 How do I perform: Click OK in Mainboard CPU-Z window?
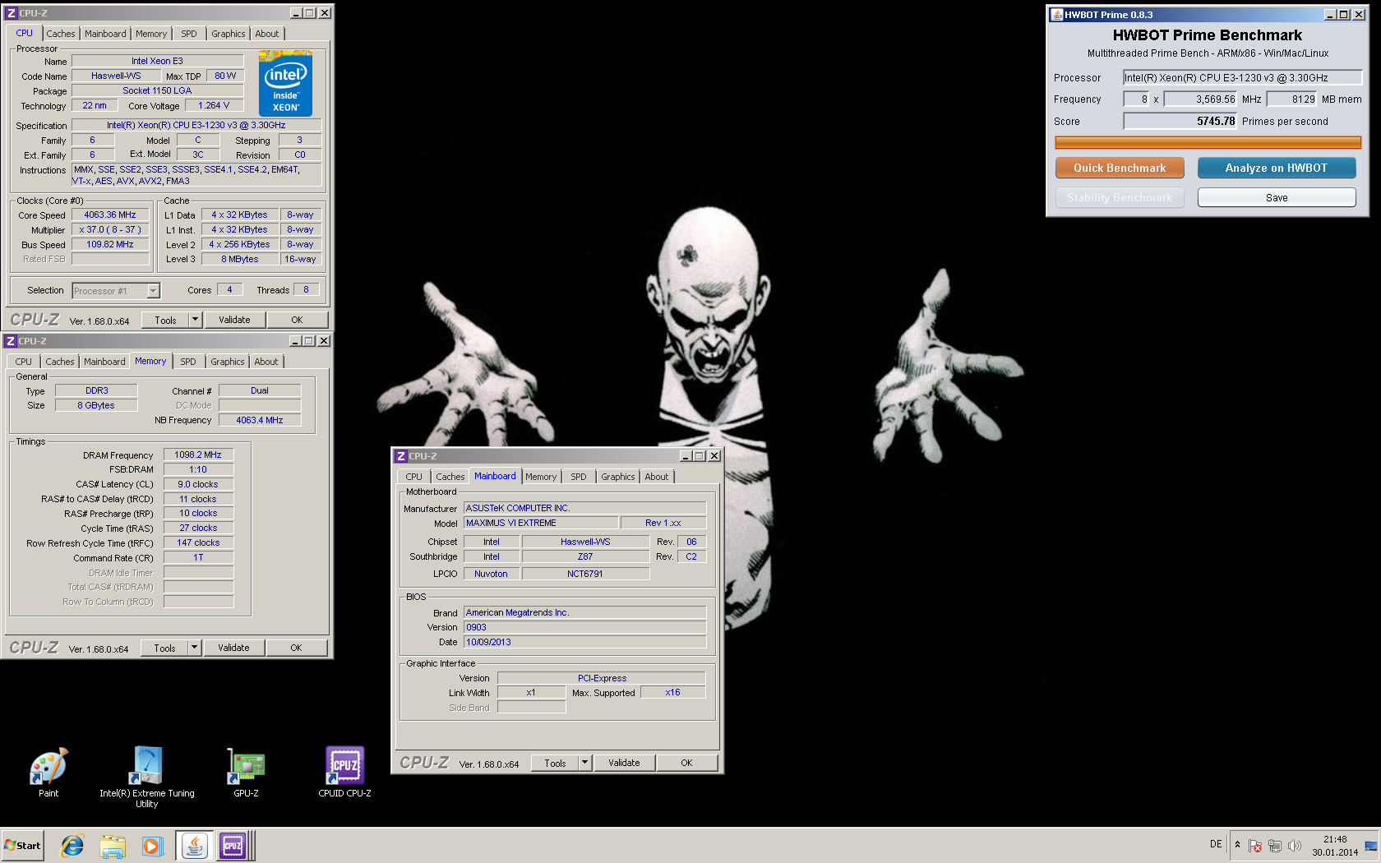[x=686, y=763]
